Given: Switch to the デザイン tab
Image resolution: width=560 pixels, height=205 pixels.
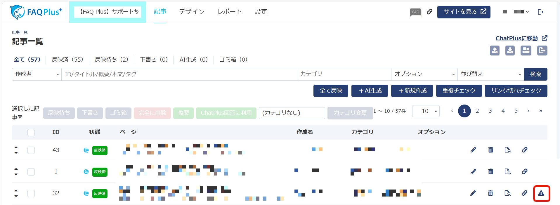Looking at the screenshot, I should tap(192, 12).
